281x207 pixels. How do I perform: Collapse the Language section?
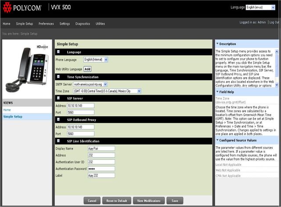point(58,52)
